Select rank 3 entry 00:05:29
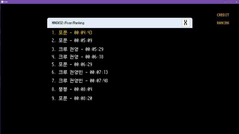The height and width of the screenshot is (134, 239). [78, 49]
